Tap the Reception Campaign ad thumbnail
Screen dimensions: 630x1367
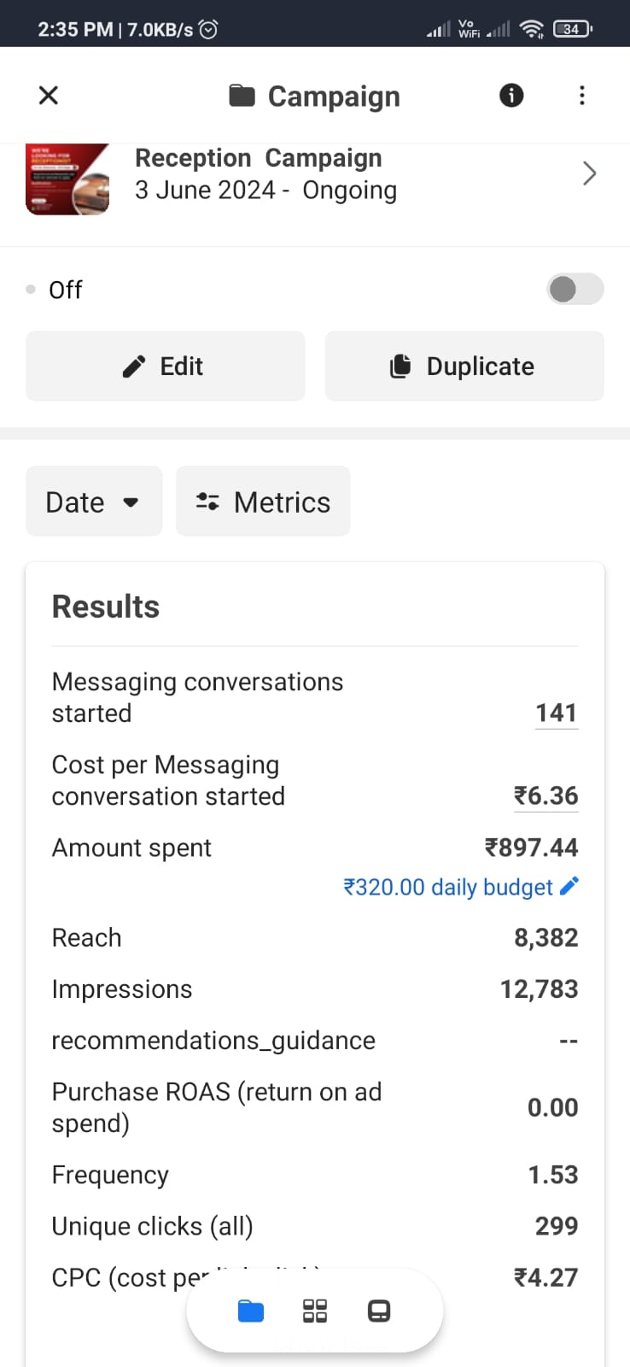pos(67,179)
